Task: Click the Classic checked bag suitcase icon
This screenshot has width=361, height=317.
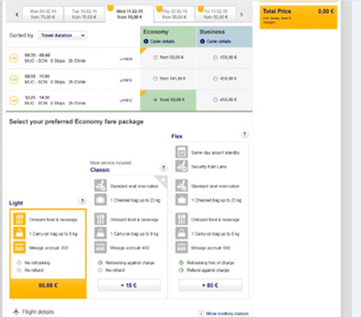Action: [100, 200]
